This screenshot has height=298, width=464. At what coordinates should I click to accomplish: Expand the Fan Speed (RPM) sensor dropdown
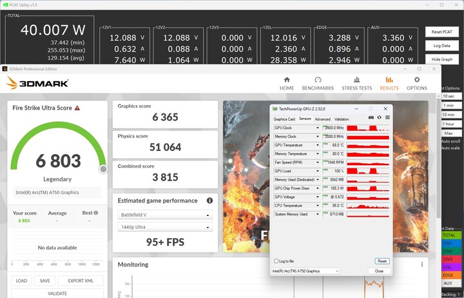(318, 163)
